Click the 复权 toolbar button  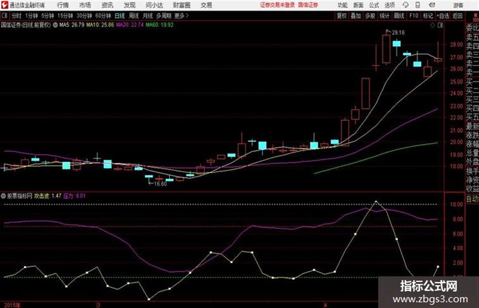(342, 16)
